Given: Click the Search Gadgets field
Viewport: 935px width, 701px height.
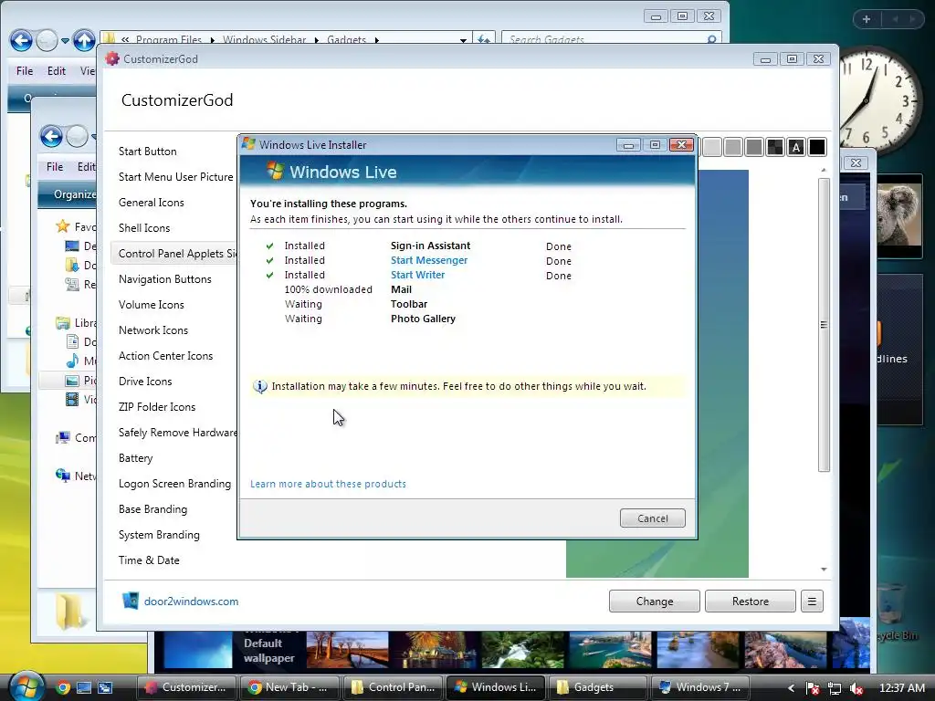Looking at the screenshot, I should coord(612,39).
